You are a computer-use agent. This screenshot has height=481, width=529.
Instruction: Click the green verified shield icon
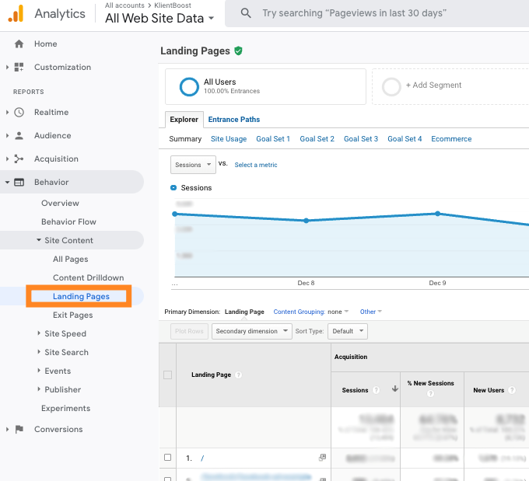[x=238, y=51]
